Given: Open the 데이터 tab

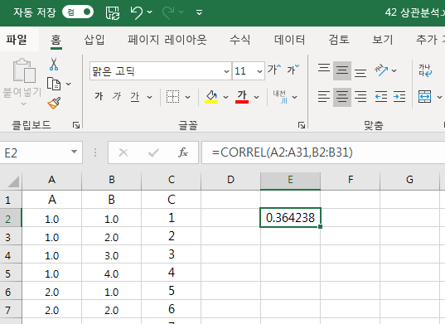Looking at the screenshot, I should coord(290,39).
